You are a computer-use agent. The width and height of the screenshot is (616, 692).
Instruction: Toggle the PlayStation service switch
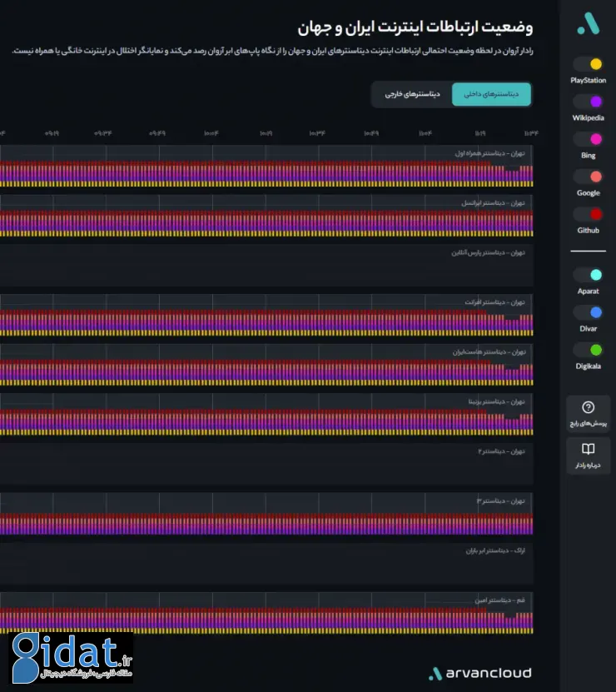tap(589, 64)
